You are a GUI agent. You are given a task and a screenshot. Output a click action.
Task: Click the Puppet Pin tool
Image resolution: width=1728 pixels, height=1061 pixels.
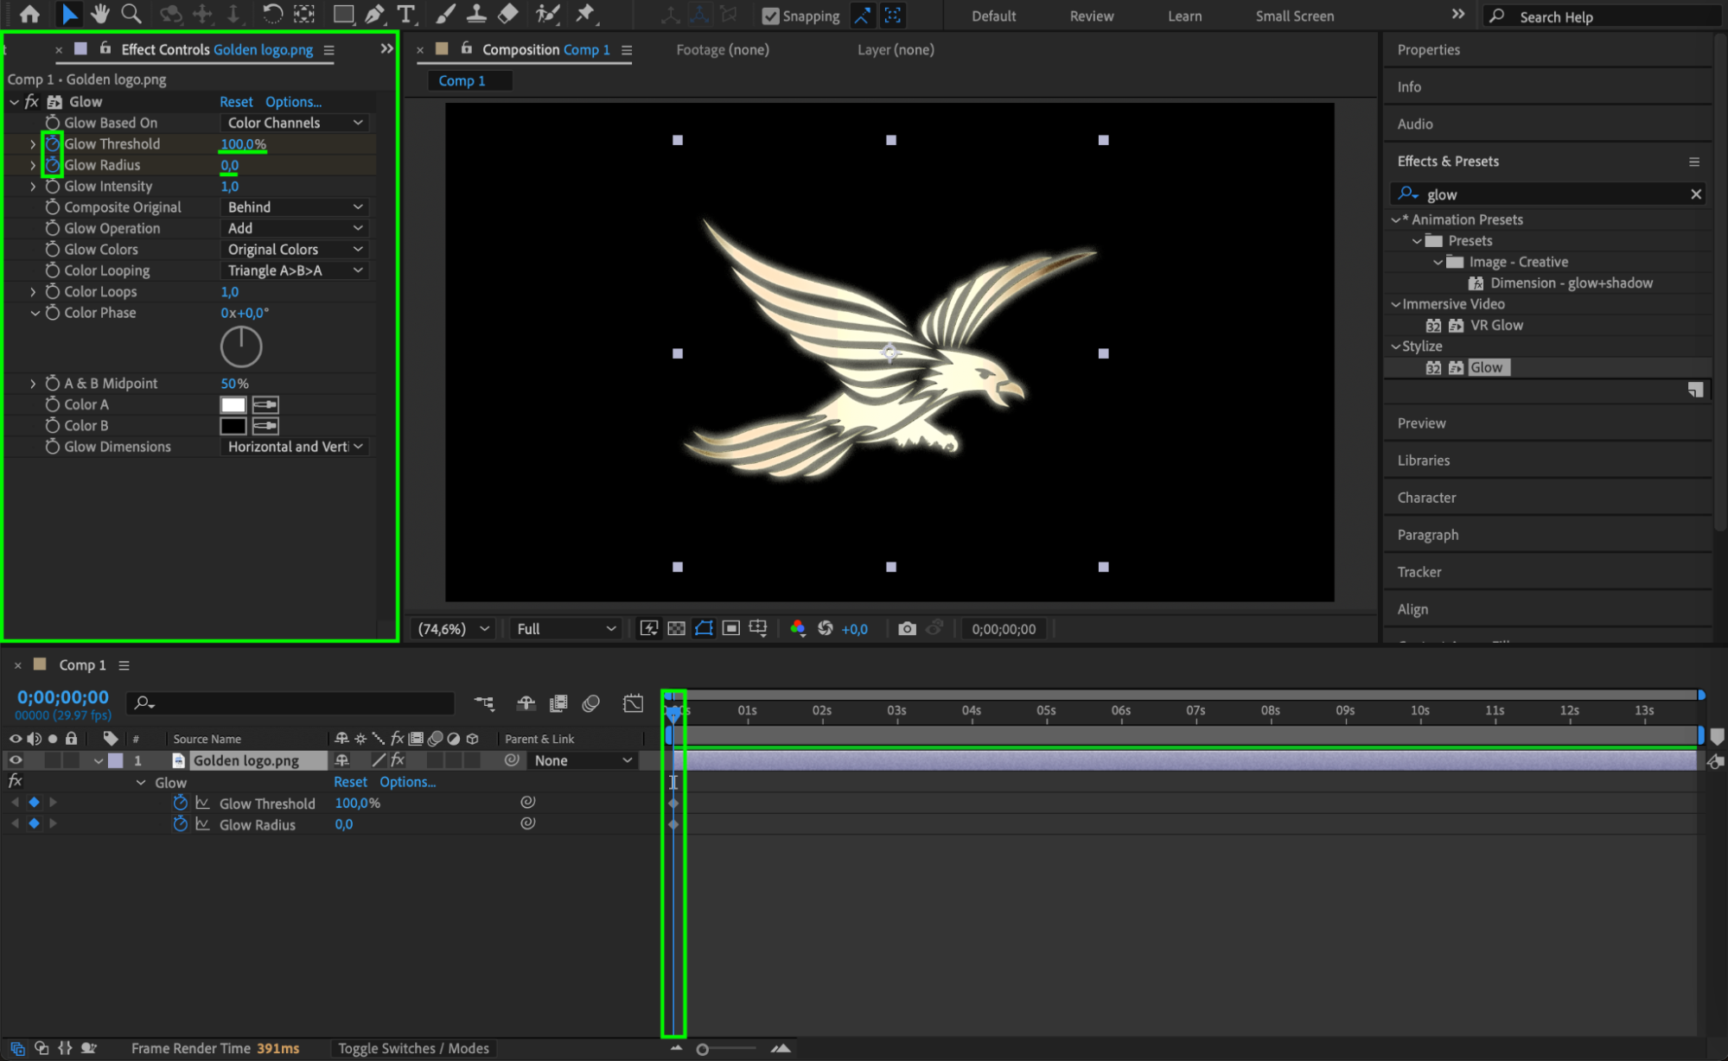(x=585, y=14)
